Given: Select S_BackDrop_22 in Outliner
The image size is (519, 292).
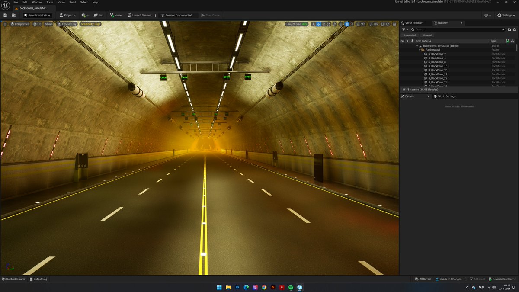Looking at the screenshot, I should tap(438, 78).
